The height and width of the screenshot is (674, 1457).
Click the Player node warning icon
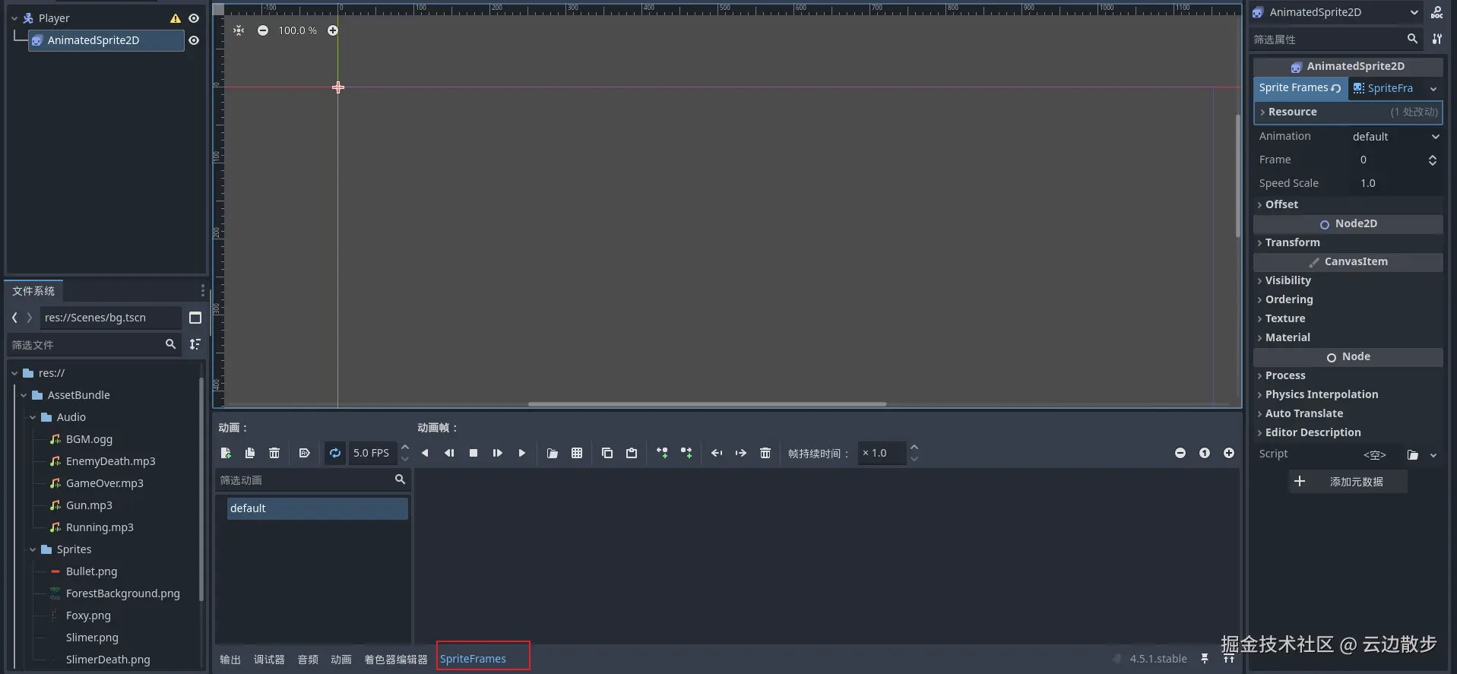click(176, 18)
